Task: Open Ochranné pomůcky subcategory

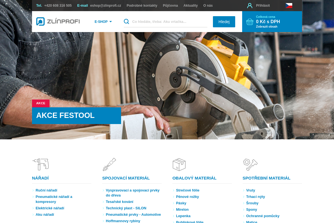Action: pyautogui.click(x=263, y=216)
